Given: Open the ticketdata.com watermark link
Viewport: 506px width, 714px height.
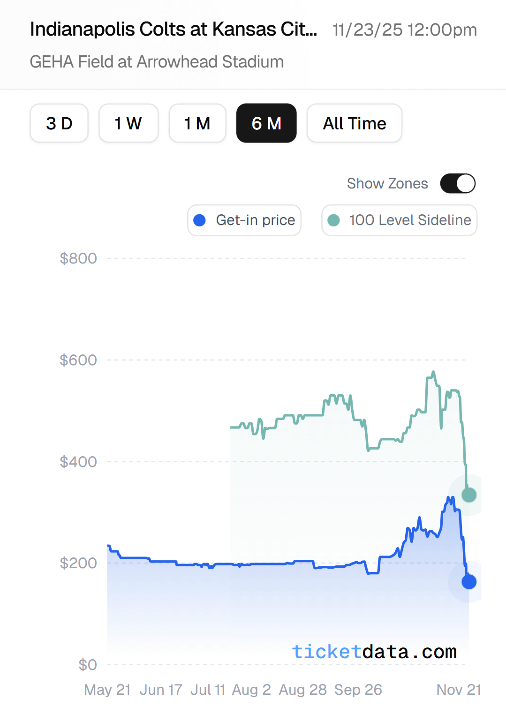Looking at the screenshot, I should (x=374, y=652).
